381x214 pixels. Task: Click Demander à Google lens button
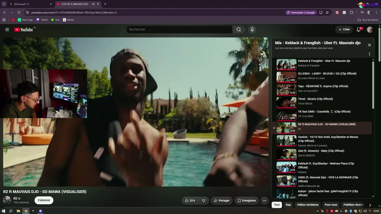coord(301,12)
